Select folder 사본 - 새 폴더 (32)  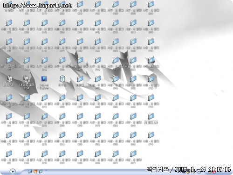pos(62,157)
